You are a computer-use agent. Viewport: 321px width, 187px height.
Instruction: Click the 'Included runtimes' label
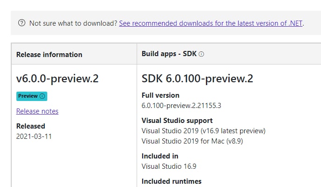pos(172,181)
